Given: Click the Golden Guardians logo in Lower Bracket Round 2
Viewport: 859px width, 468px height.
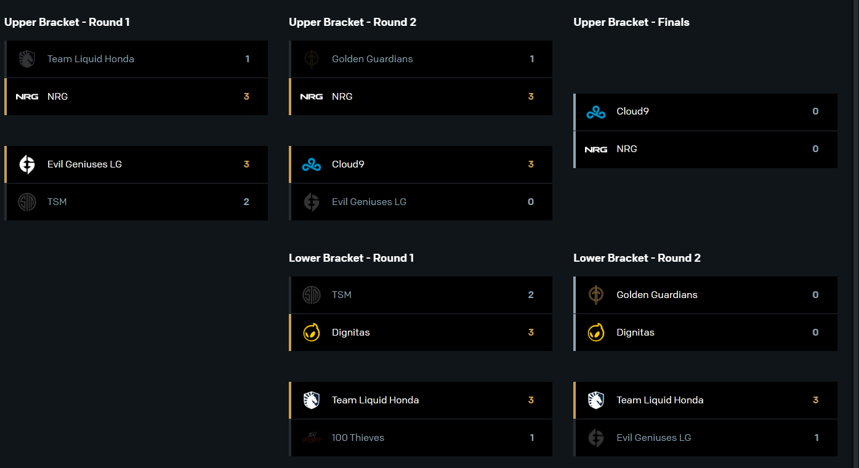Looking at the screenshot, I should coord(596,295).
